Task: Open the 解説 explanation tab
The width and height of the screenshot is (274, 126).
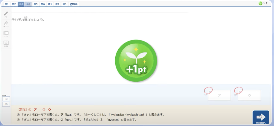Action: pos(74,4)
